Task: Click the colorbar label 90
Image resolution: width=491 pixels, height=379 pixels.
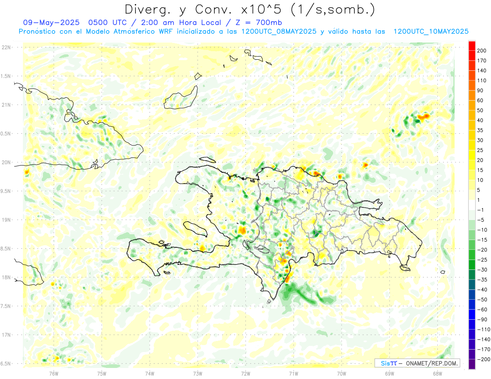Action: pyautogui.click(x=481, y=90)
